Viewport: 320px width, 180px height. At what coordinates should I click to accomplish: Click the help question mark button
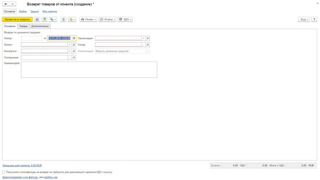click(x=314, y=19)
